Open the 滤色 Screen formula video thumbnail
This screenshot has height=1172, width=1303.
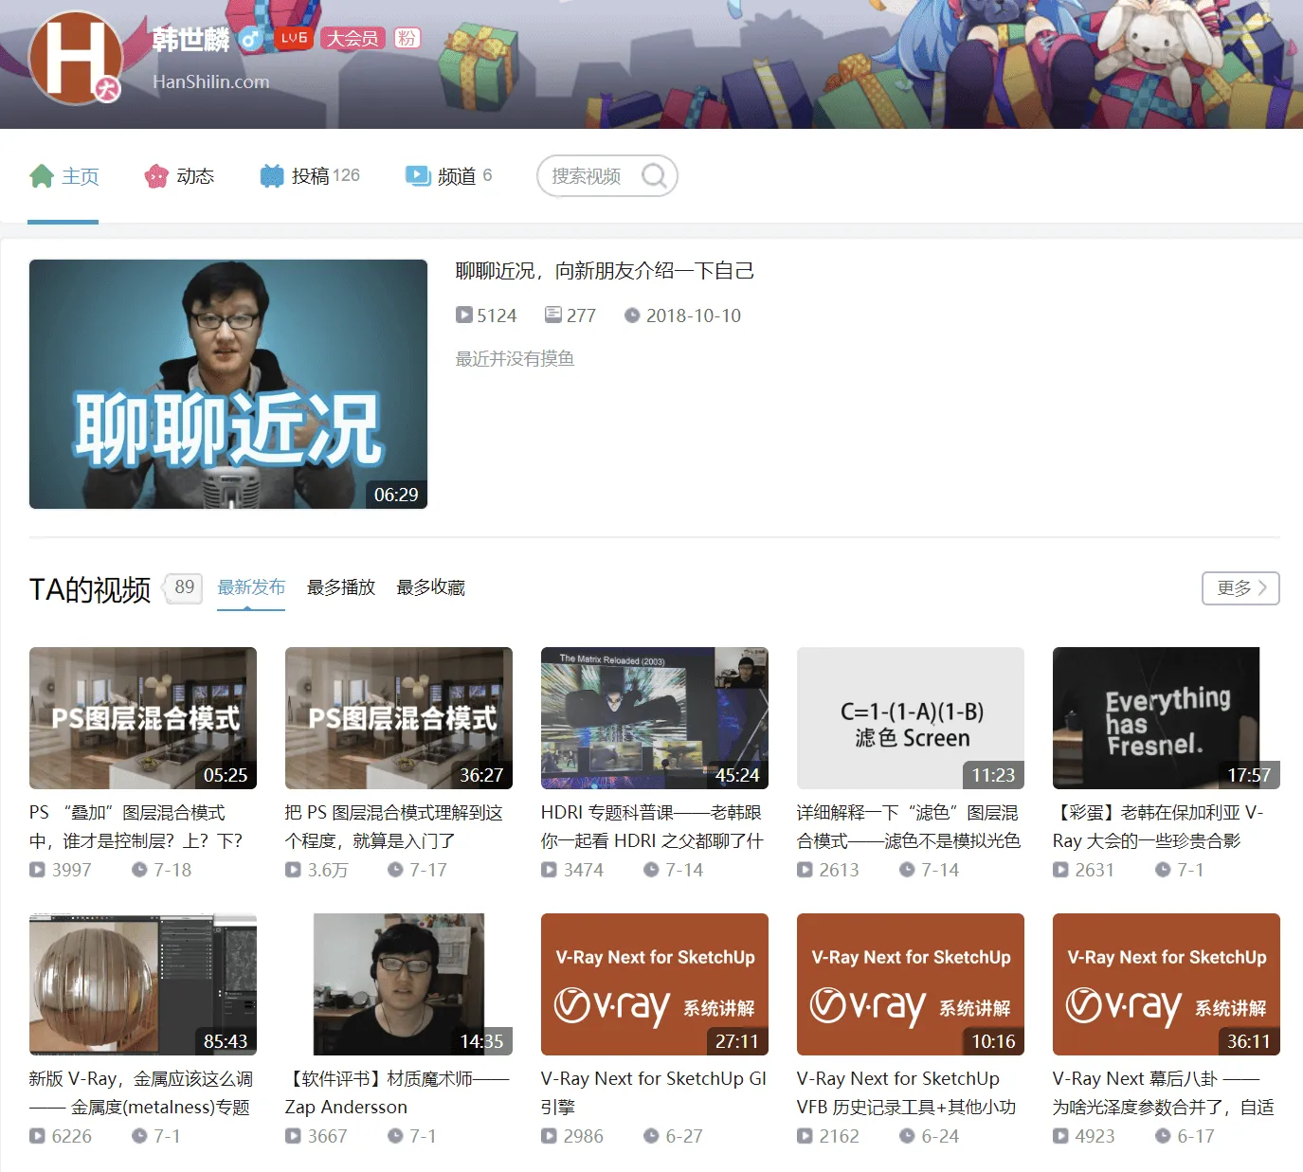910,717
